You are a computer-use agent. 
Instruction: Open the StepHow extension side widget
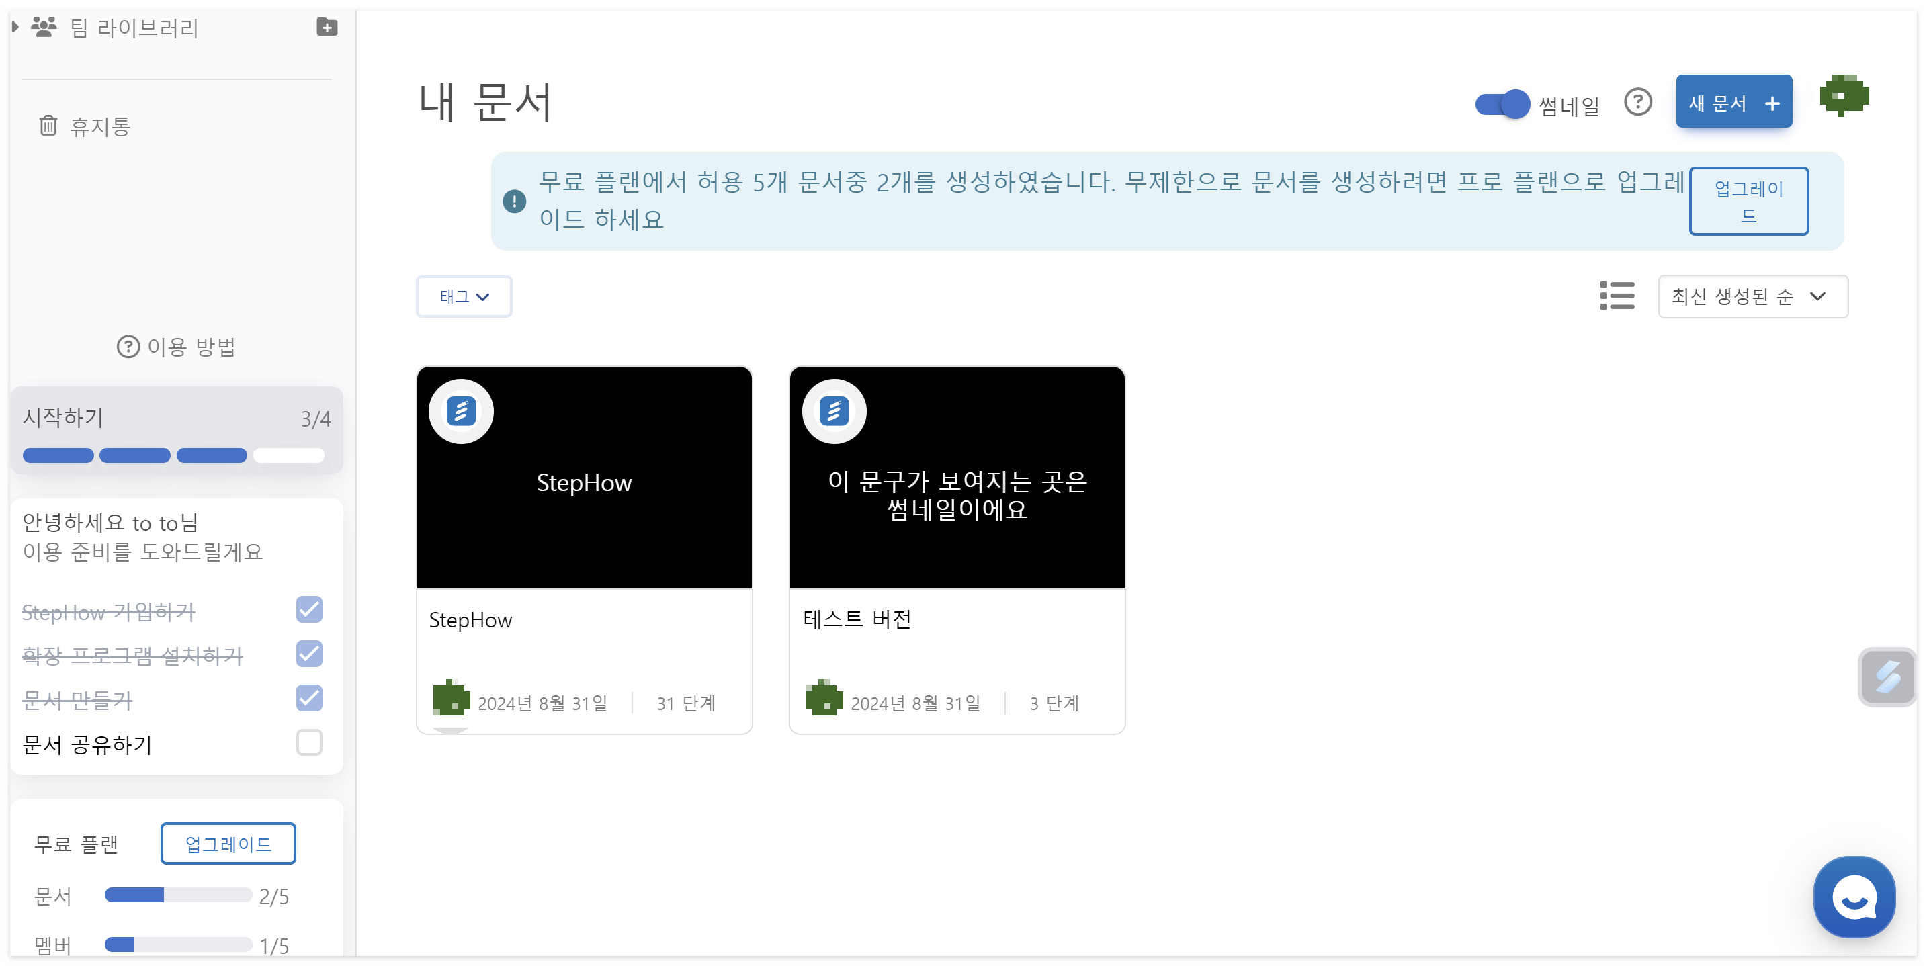point(1887,676)
